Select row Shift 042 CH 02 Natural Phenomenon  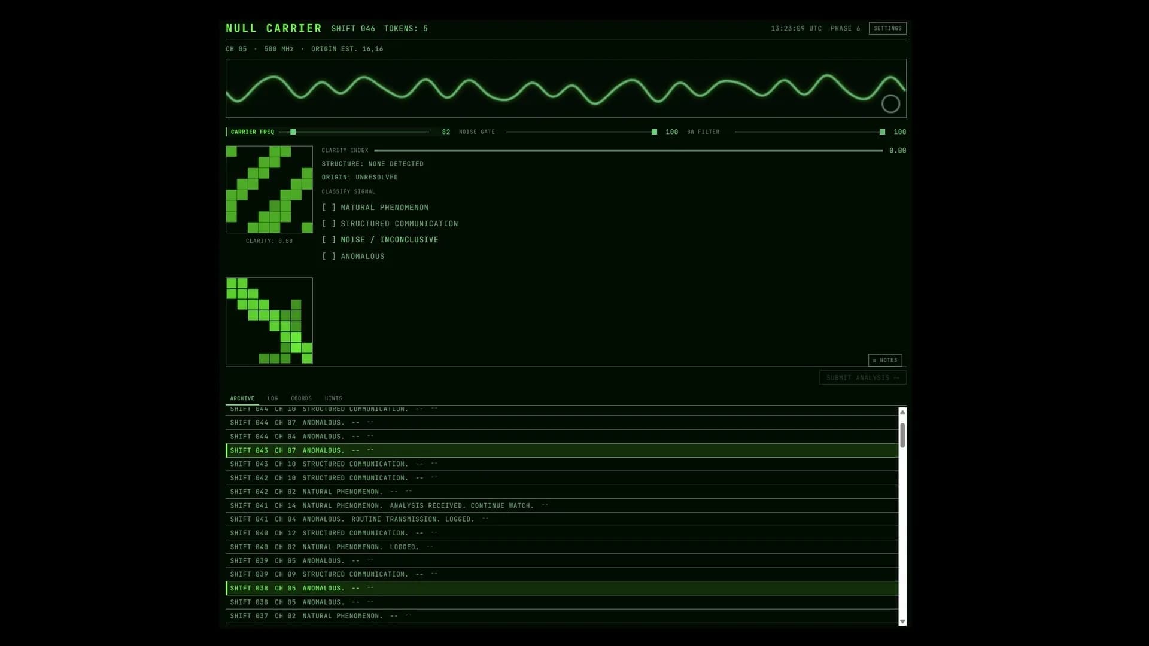(x=562, y=492)
